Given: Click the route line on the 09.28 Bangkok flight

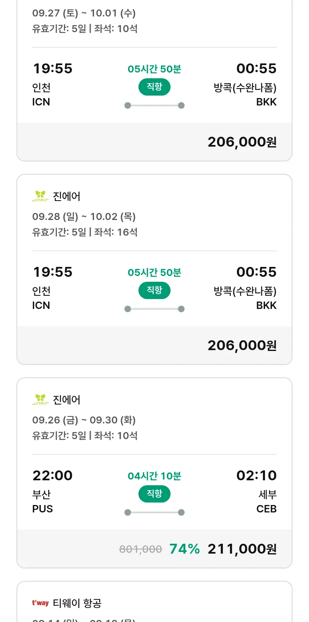Looking at the screenshot, I should 154,309.
